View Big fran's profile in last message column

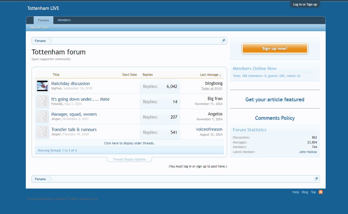pyautogui.click(x=215, y=99)
